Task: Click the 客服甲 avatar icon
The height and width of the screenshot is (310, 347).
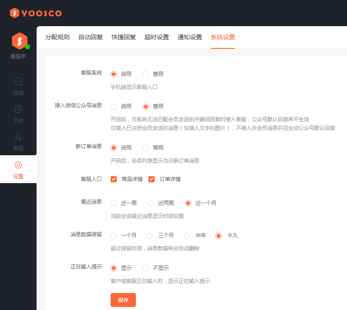Action: click(20, 41)
